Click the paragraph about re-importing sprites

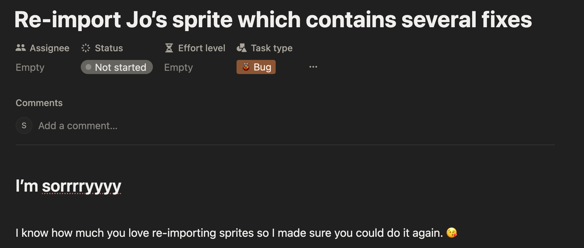point(229,233)
